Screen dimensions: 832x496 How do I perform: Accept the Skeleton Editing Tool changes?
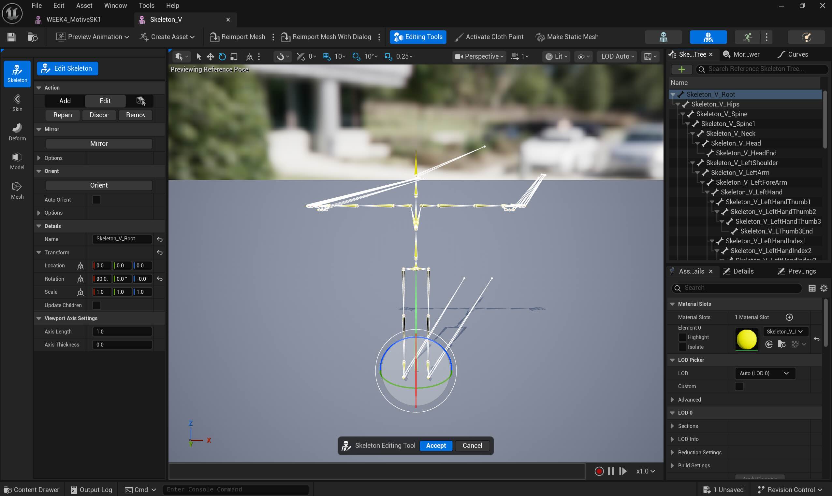click(x=436, y=446)
